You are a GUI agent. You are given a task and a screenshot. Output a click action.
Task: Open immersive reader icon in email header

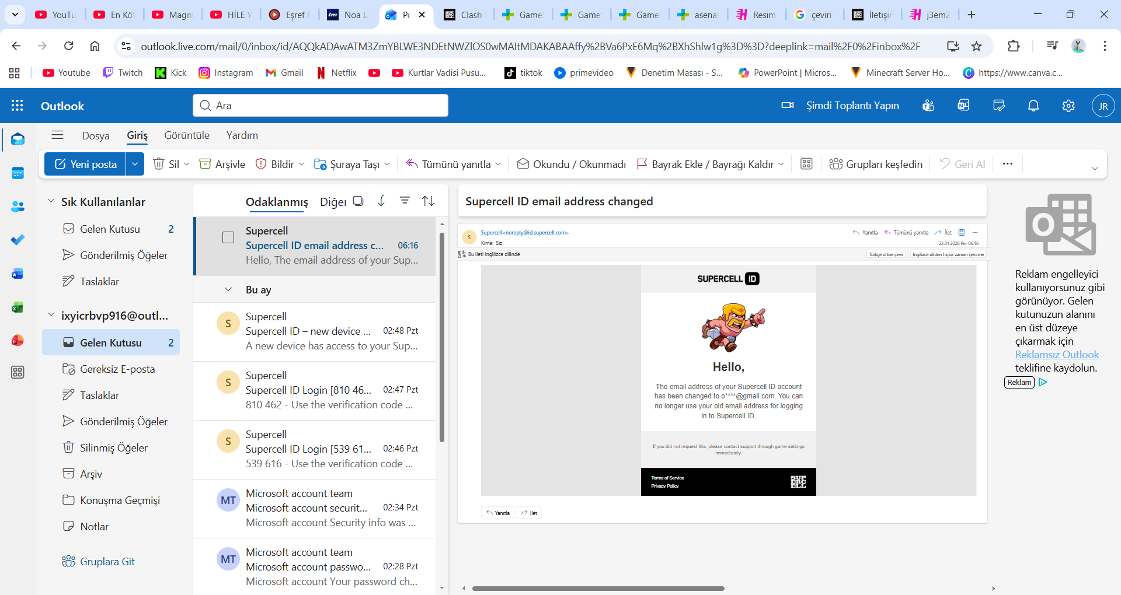point(962,232)
